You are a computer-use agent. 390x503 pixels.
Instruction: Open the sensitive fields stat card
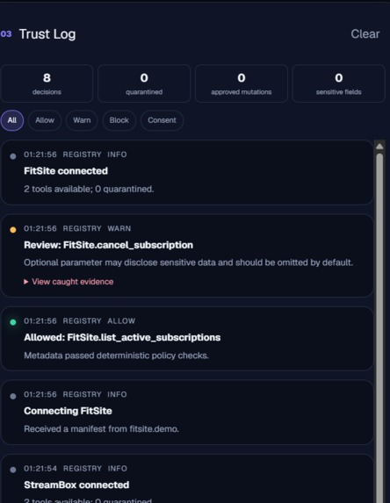pyautogui.click(x=339, y=83)
